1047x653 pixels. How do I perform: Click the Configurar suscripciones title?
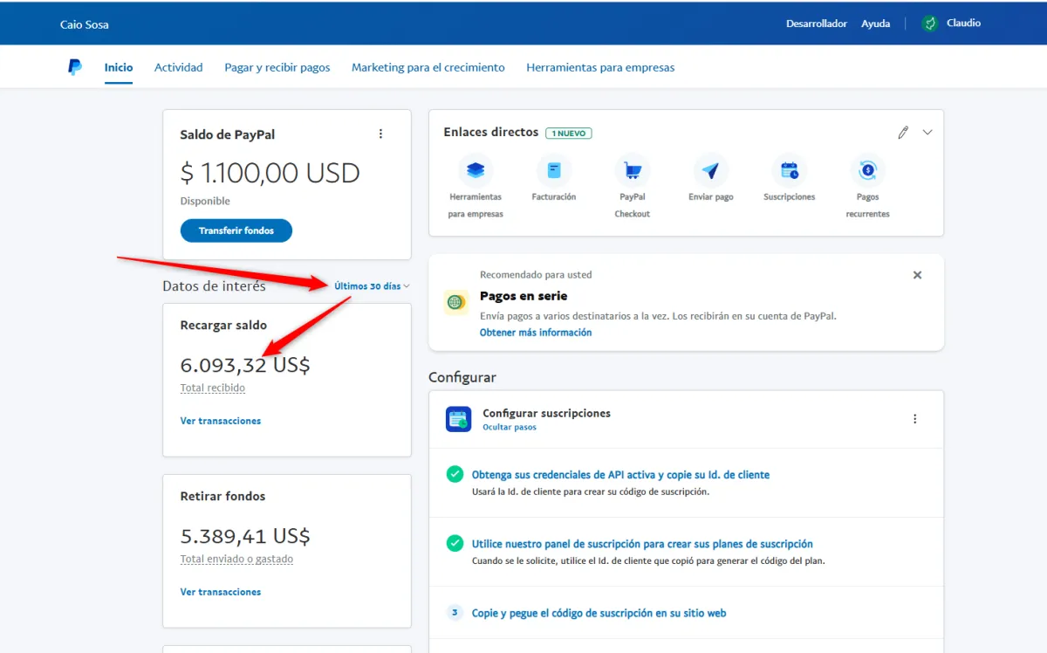click(x=547, y=413)
